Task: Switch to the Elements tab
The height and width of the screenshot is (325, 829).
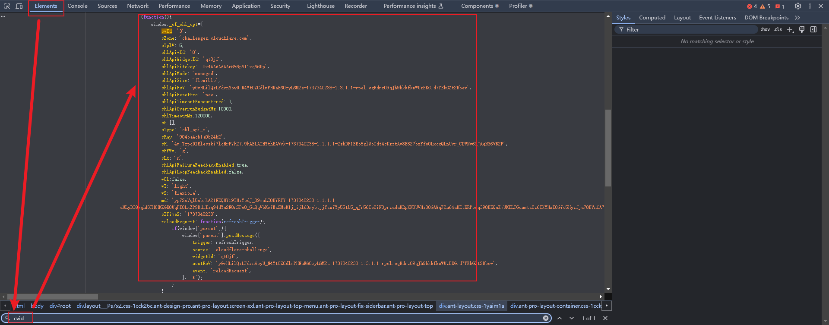Action: point(46,6)
